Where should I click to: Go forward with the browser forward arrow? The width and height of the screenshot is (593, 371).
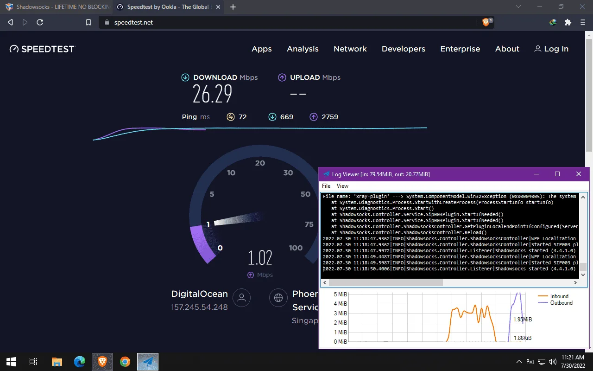click(25, 22)
